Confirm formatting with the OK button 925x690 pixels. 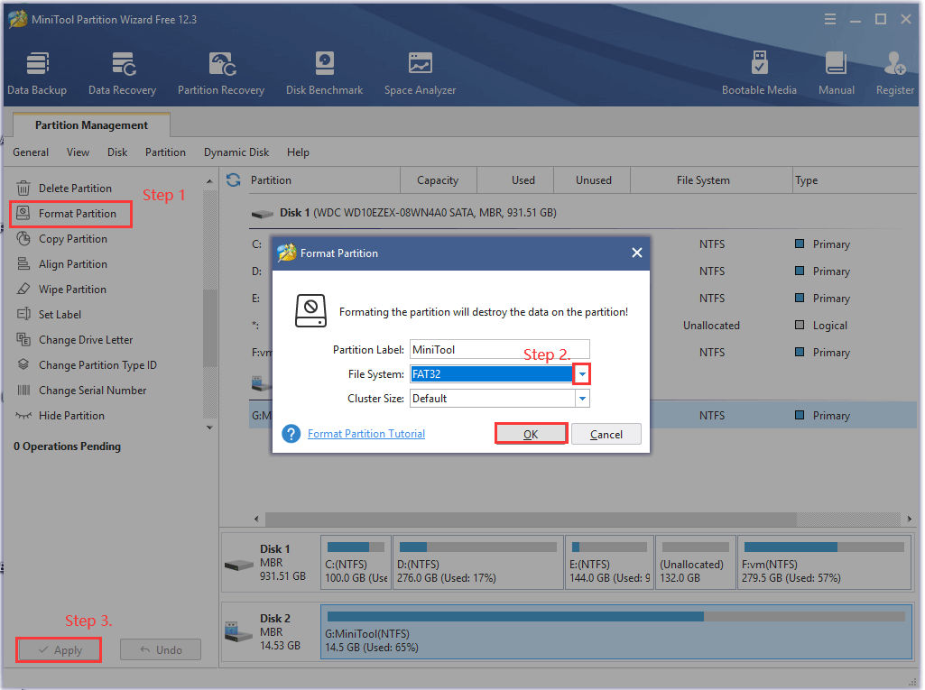pyautogui.click(x=531, y=434)
